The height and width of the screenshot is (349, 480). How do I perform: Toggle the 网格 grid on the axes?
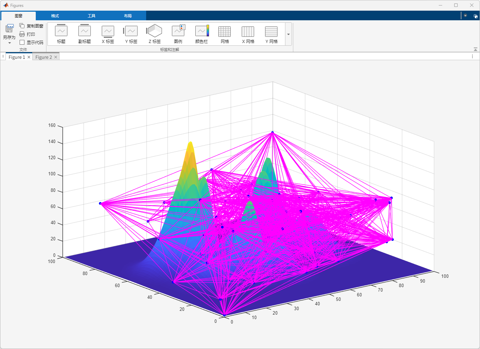pos(225,31)
